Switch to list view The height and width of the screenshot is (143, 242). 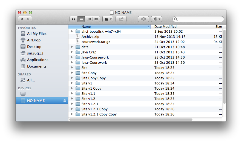click(x=81, y=19)
